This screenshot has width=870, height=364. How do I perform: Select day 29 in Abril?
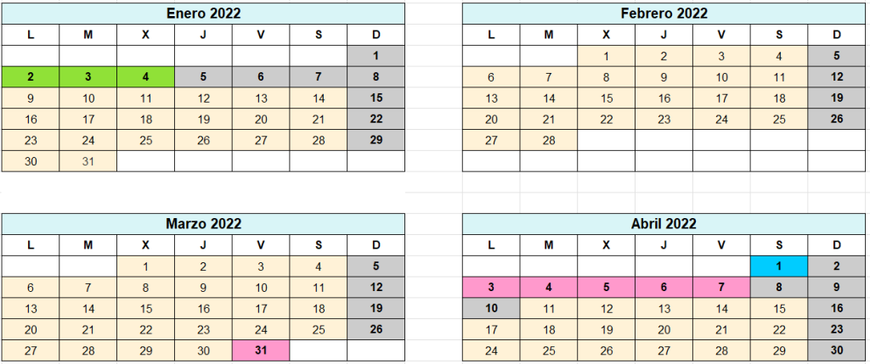tap(779, 350)
